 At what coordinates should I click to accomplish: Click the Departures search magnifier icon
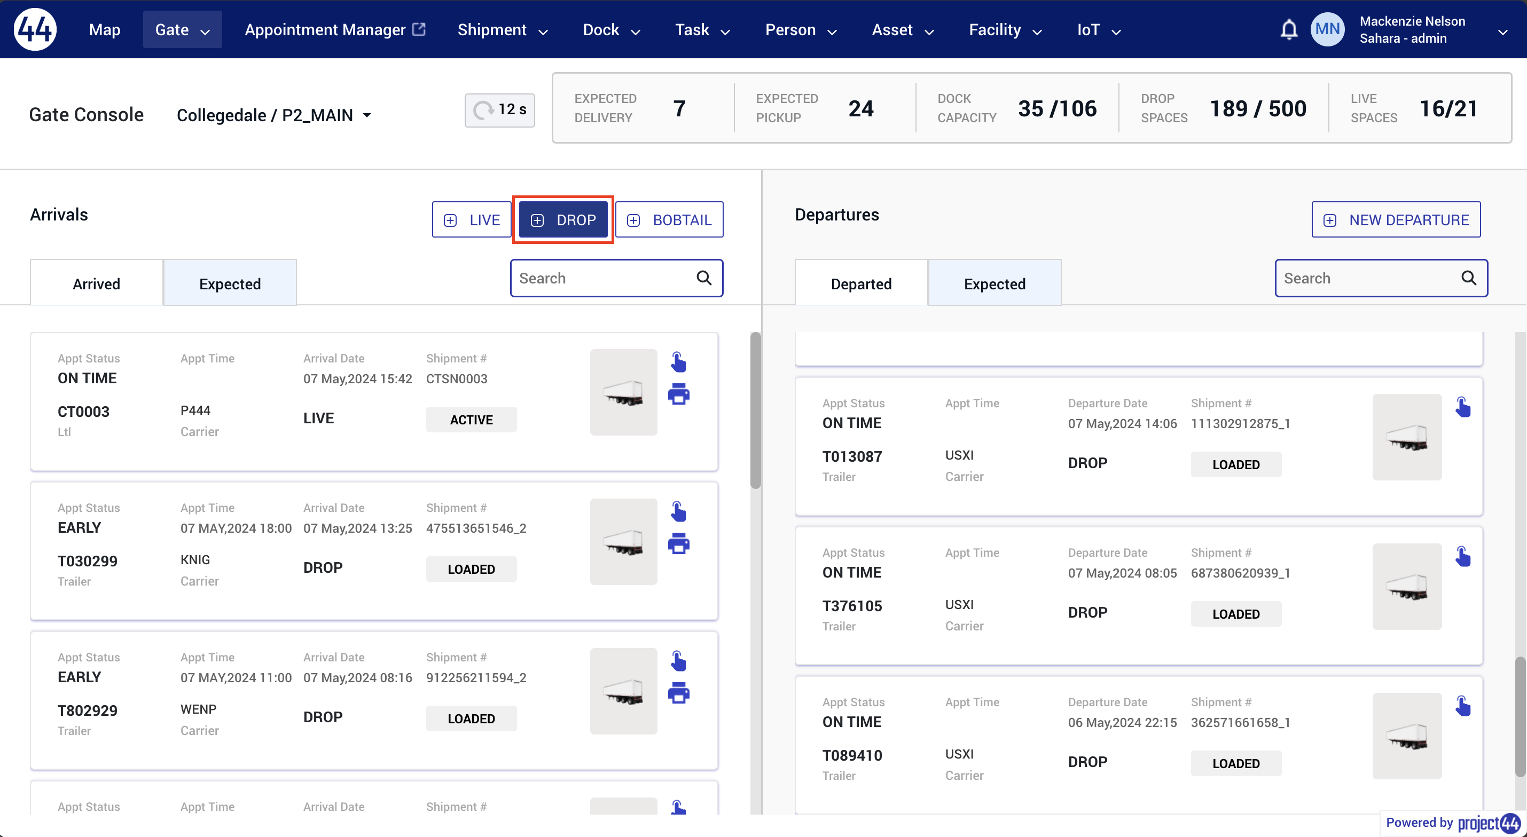point(1468,278)
